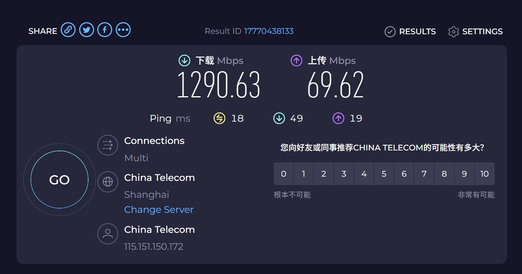Open more share options icon

pos(123,30)
